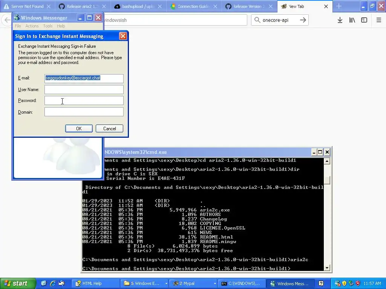Open the Messenger Help menu
The width and height of the screenshot is (386, 289).
coord(61,26)
